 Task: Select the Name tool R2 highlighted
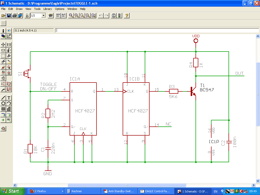pyautogui.click(x=3, y=73)
